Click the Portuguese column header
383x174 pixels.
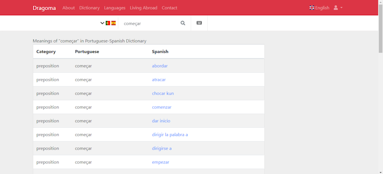pos(87,52)
